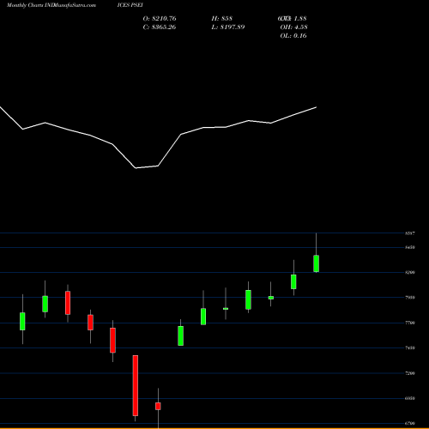Click the 'OL: 0.16' reading

tap(293, 36)
